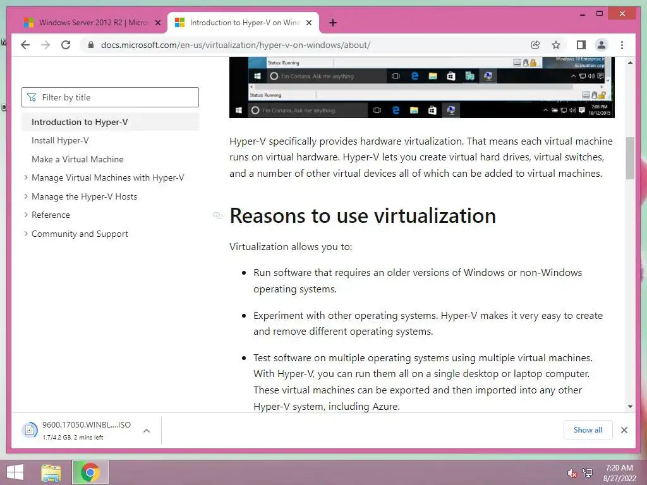Click the Chrome taskbar icon
This screenshot has width=647, height=485.
pos(90,472)
